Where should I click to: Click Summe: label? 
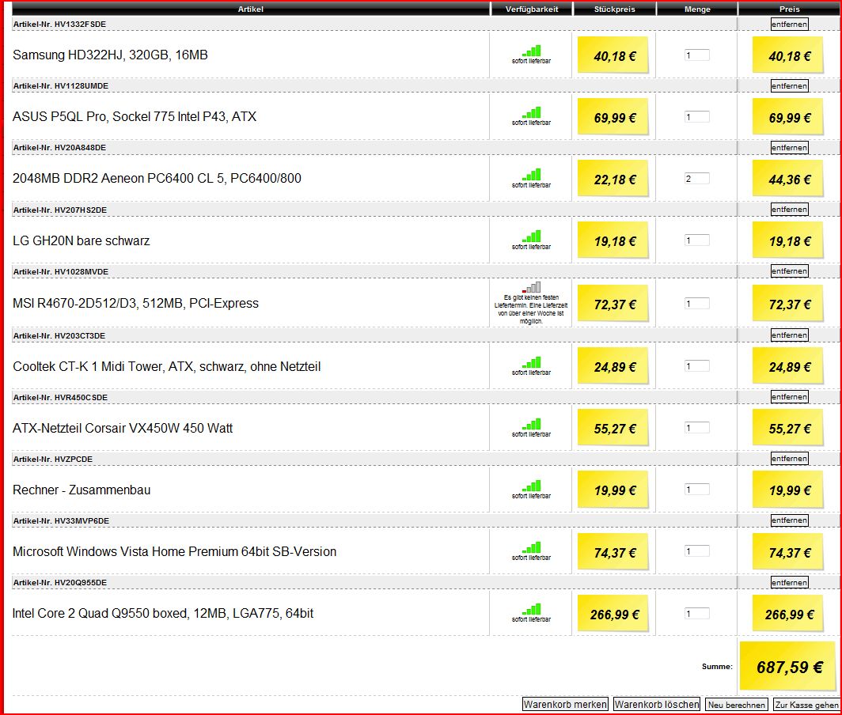click(717, 667)
